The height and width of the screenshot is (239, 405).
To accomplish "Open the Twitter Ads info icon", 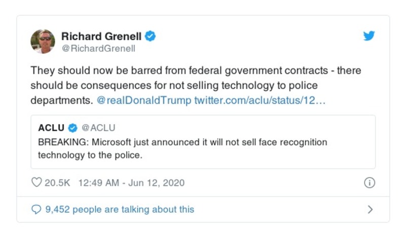I will click(x=370, y=183).
